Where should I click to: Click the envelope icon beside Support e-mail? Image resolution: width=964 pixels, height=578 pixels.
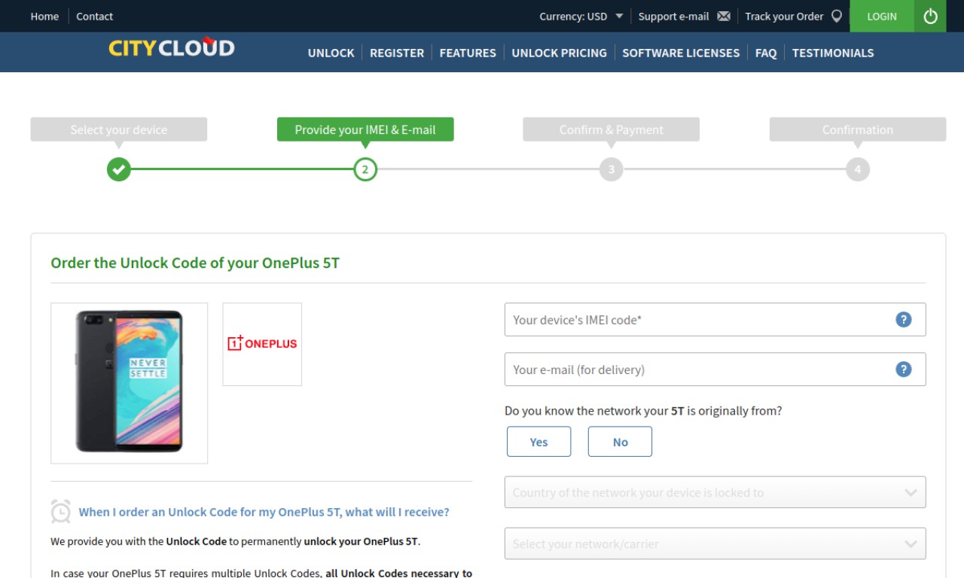click(x=724, y=16)
